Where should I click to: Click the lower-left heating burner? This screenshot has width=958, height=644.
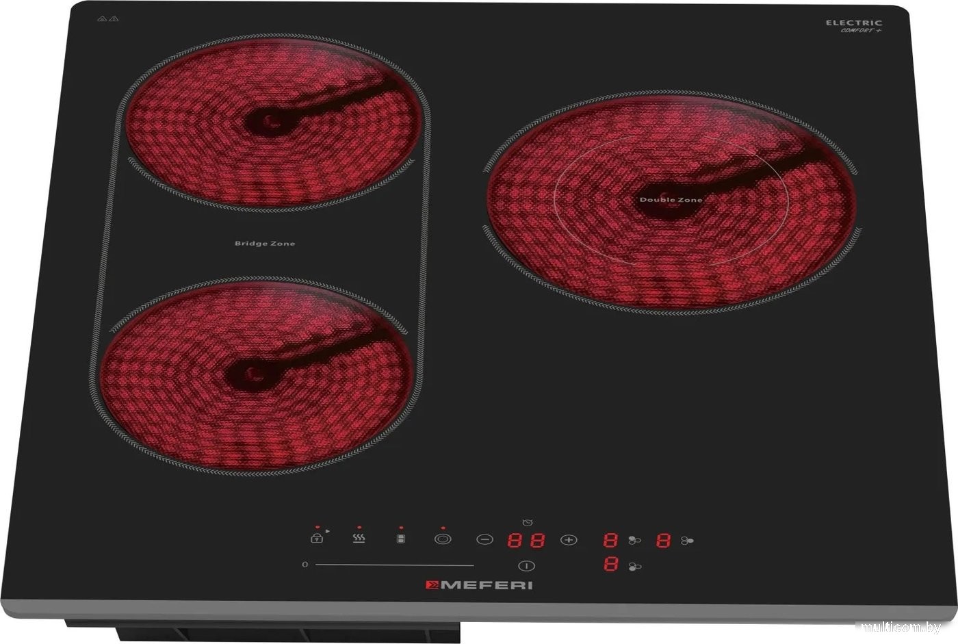pos(257,374)
